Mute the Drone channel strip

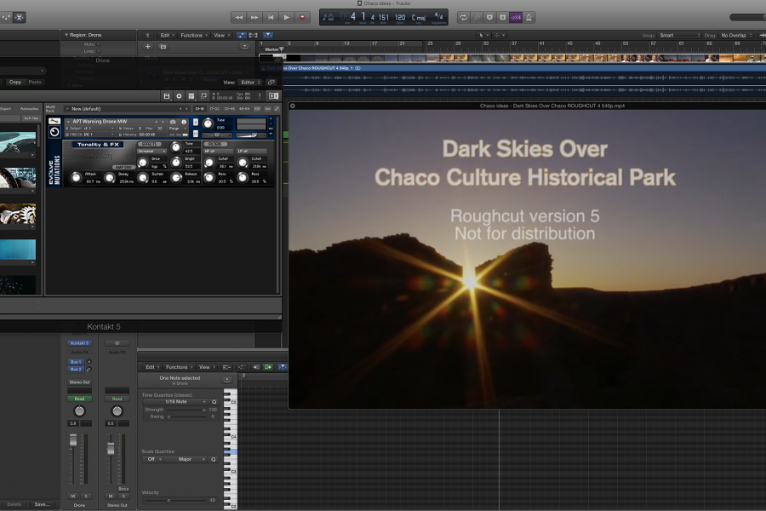click(x=71, y=496)
